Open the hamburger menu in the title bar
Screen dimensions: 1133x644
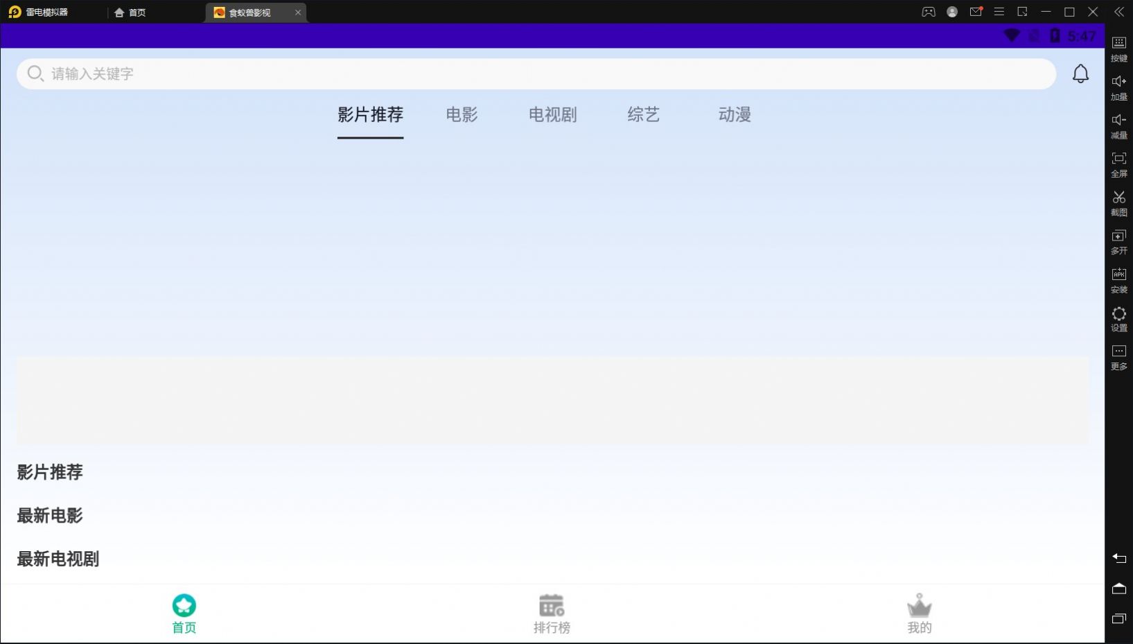click(x=999, y=11)
